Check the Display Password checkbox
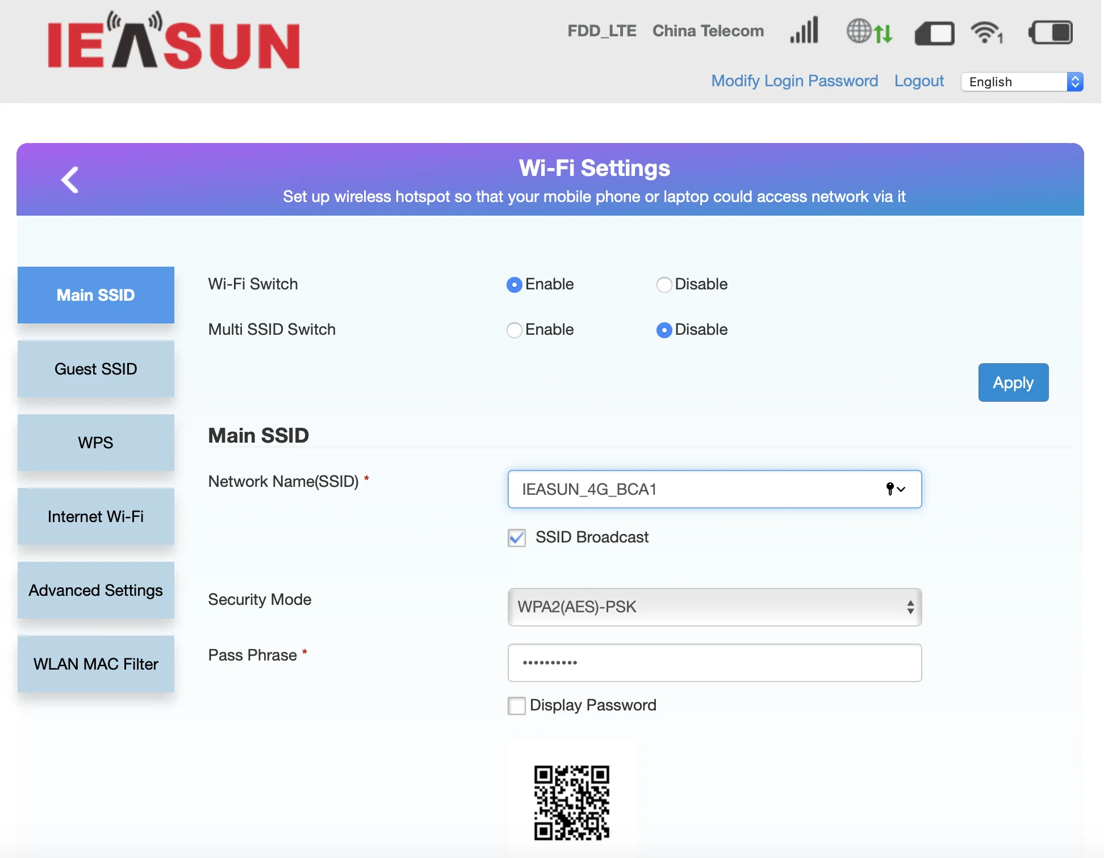The width and height of the screenshot is (1104, 858). [x=517, y=705]
